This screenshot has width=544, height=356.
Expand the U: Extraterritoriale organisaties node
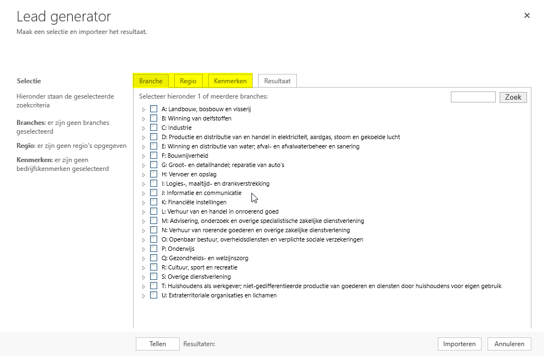tap(144, 296)
